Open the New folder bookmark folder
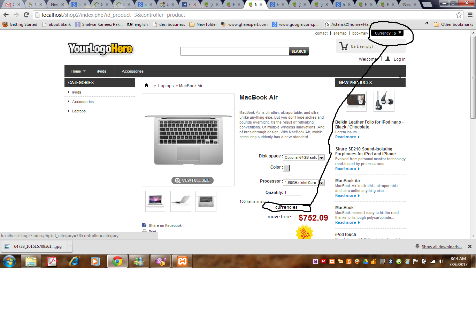Viewport: 476px width, 333px height. pos(203,24)
